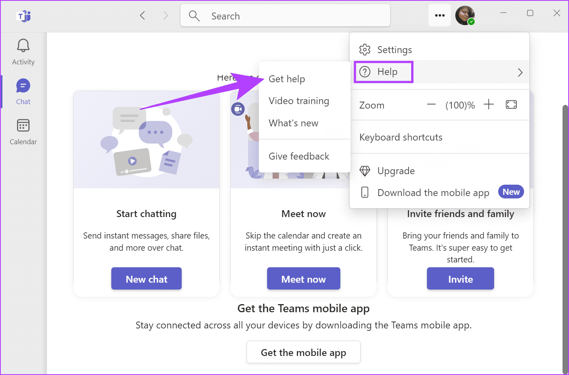The width and height of the screenshot is (569, 375).
Task: Open Settings menu label
Action: 395,50
